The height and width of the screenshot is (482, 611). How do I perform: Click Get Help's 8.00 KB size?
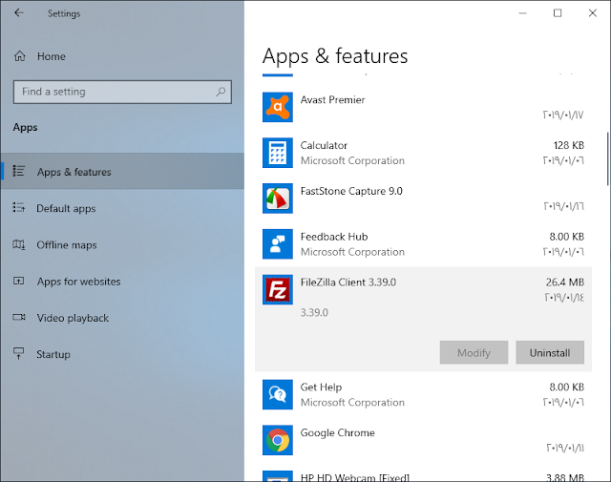click(566, 387)
